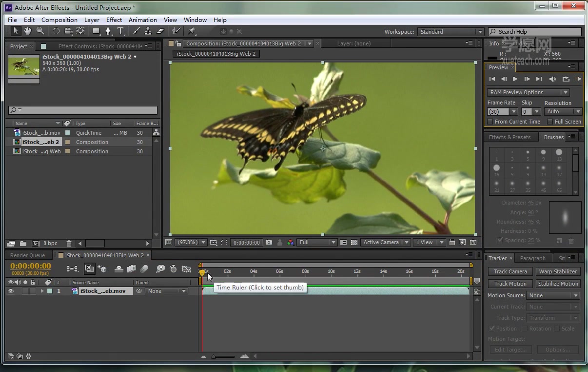
Task: Select the Hand tool
Action: click(x=28, y=31)
